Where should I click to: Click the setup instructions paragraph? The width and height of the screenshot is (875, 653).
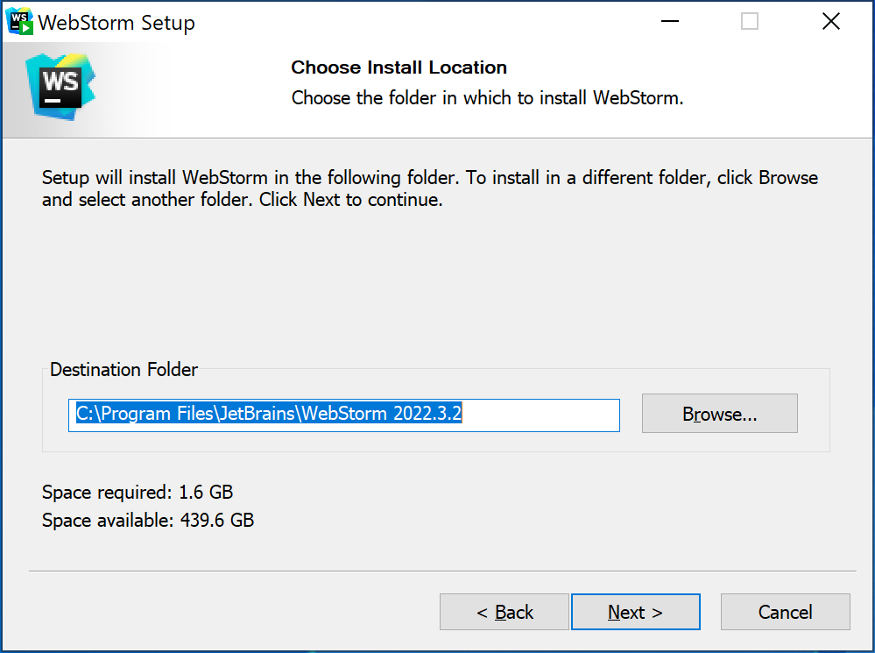pos(429,188)
